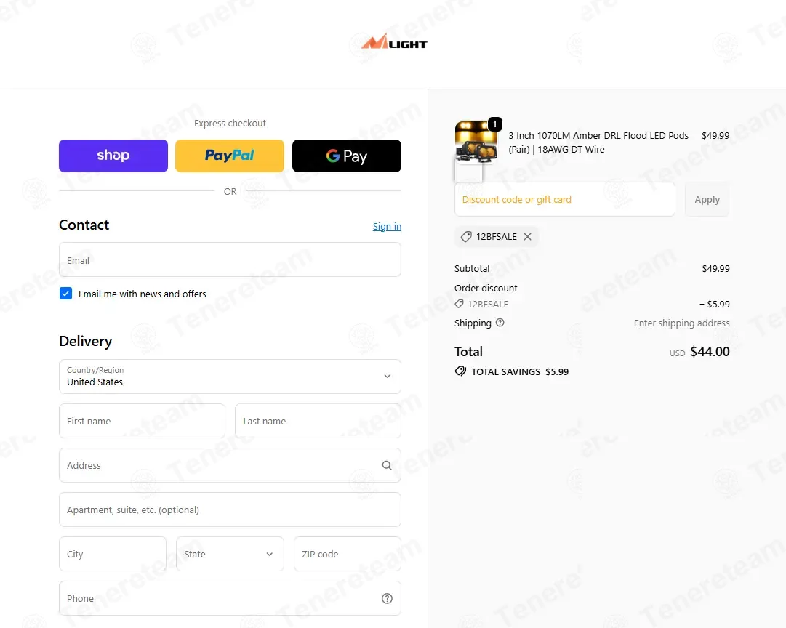The height and width of the screenshot is (628, 786).
Task: Click the help icon in the Phone field
Action: (x=387, y=598)
